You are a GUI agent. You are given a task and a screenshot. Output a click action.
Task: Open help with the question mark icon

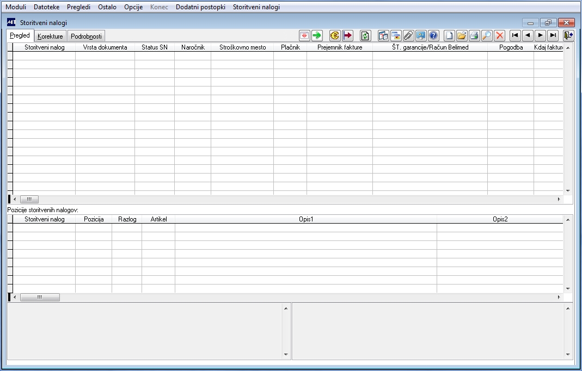[x=433, y=35]
